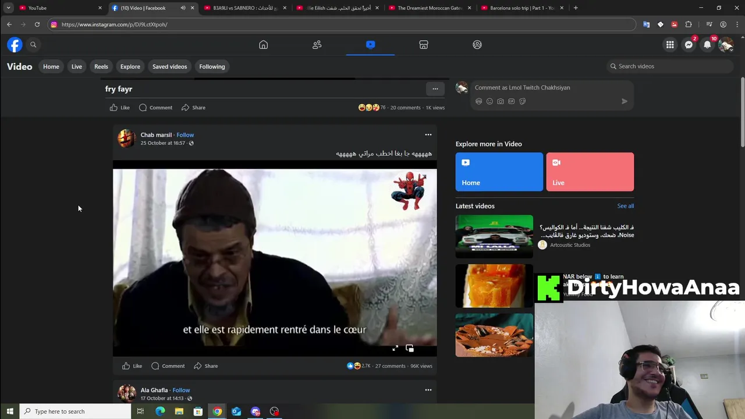Viewport: 745px width, 419px height.
Task: Open picture-in-picture mini player icon
Action: [x=410, y=348]
